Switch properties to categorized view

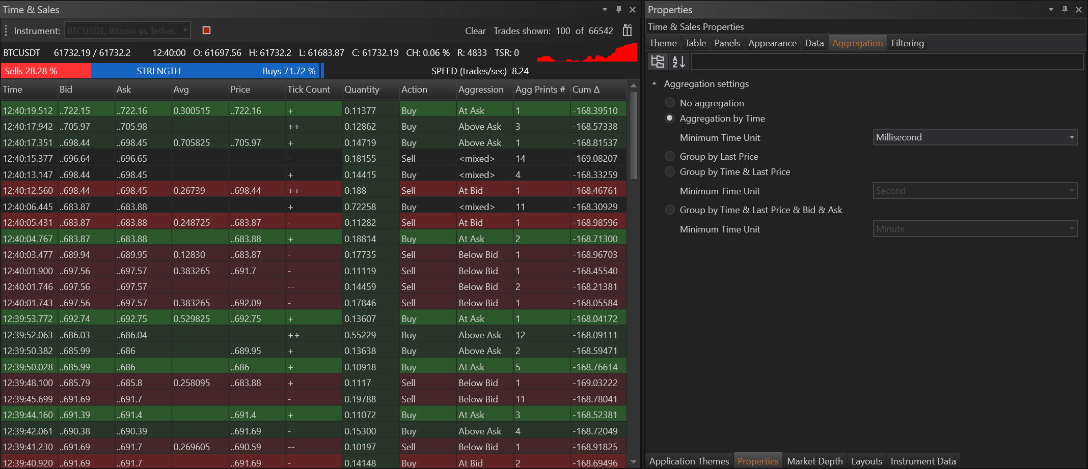[x=658, y=62]
